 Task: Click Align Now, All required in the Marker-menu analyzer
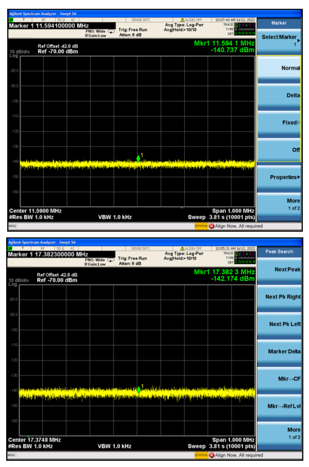coord(239,226)
